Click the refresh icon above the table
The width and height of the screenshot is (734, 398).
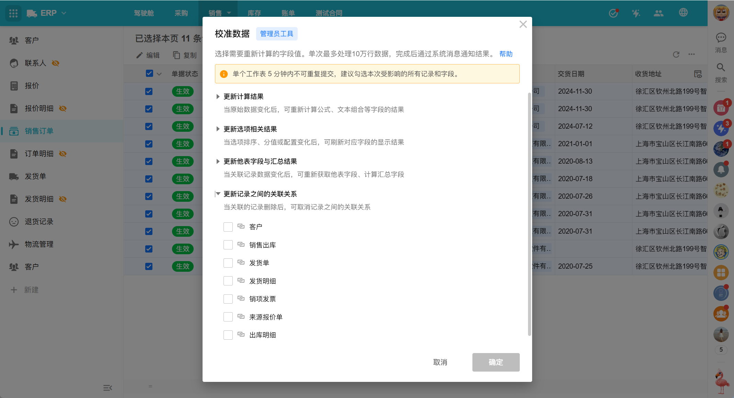click(676, 54)
